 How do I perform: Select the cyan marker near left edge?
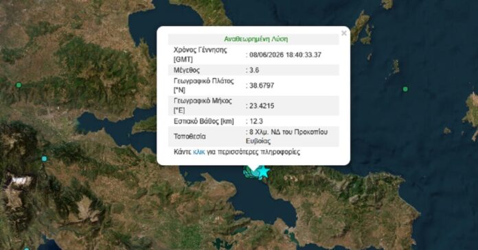click(44, 158)
